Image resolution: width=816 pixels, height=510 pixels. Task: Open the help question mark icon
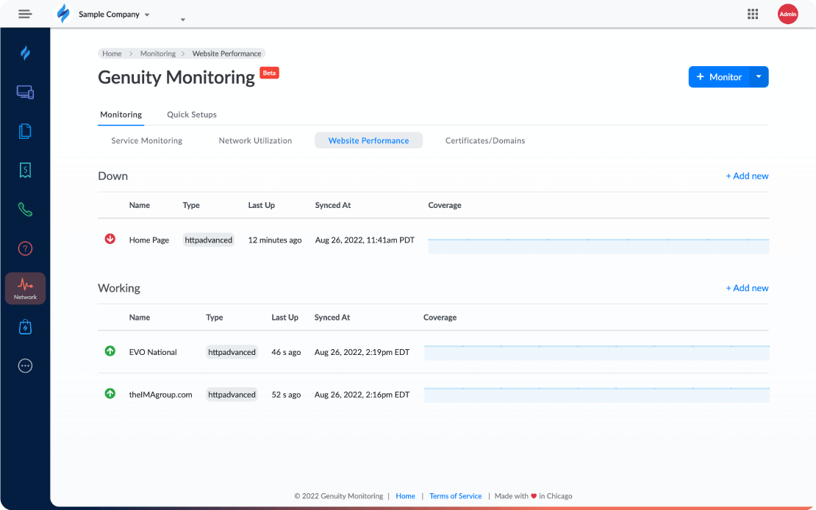tap(25, 248)
